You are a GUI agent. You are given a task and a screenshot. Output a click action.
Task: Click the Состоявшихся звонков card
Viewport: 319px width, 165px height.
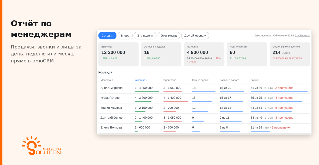tap(289, 54)
